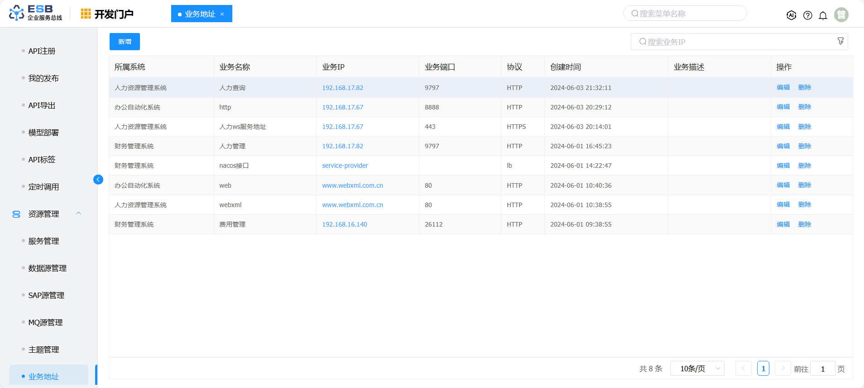Select 服务管理 in the sidebar
The width and height of the screenshot is (864, 388).
(43, 241)
